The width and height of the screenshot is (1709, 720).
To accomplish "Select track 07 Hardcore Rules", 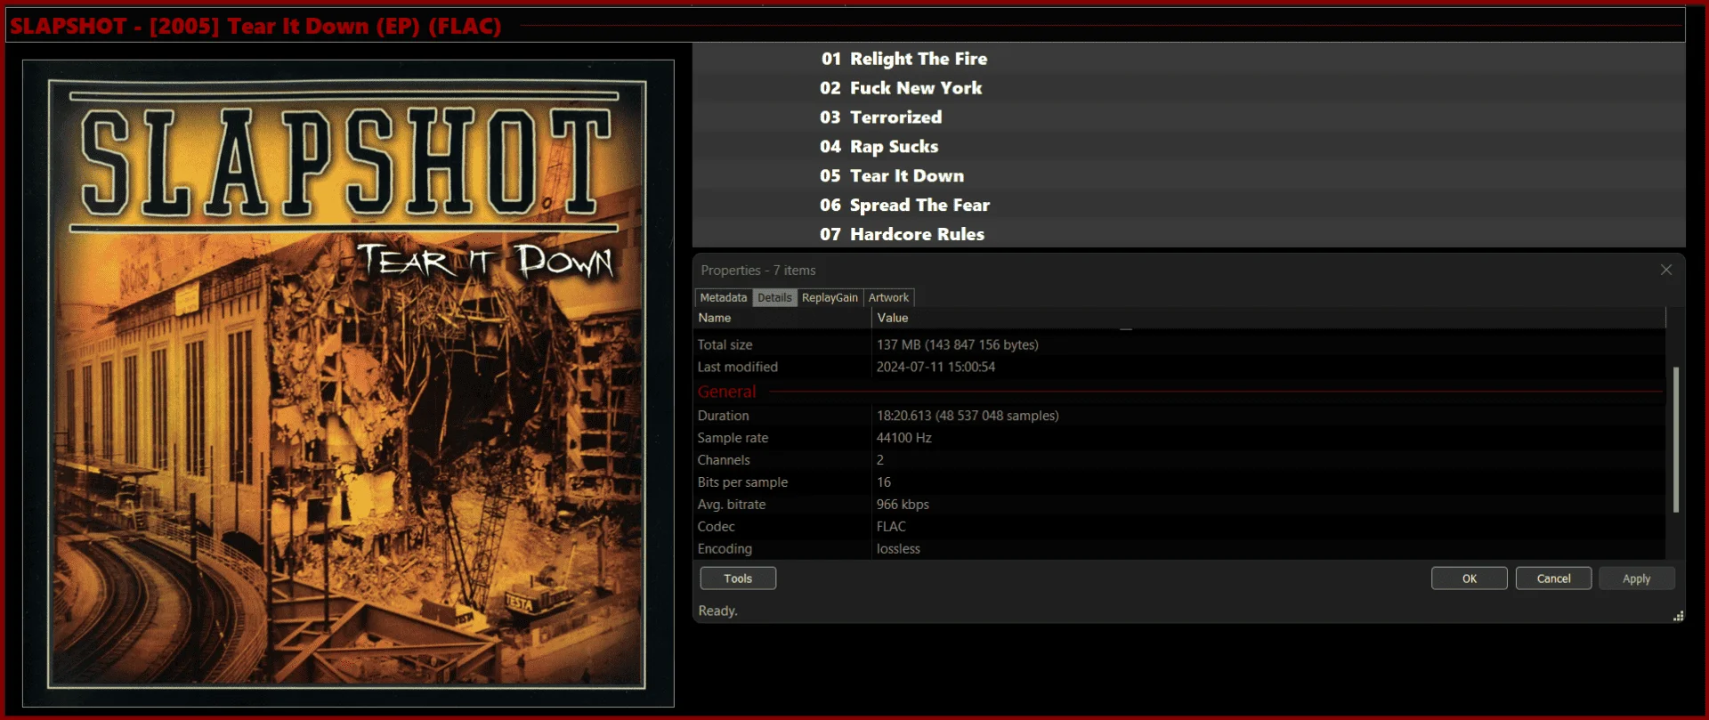I will tap(1188, 234).
